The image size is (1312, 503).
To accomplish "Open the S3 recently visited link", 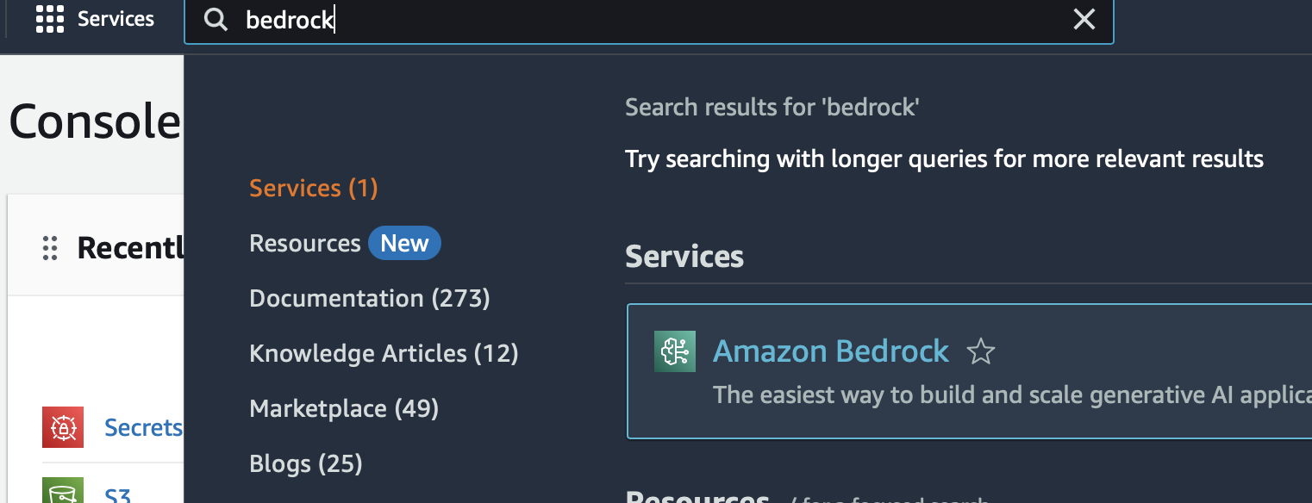I will (x=118, y=495).
